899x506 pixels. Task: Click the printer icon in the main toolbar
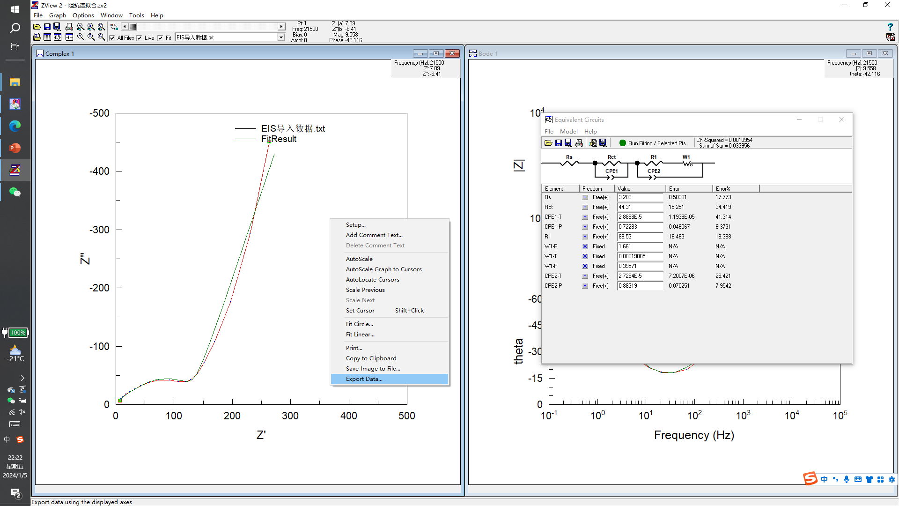pyautogui.click(x=69, y=27)
